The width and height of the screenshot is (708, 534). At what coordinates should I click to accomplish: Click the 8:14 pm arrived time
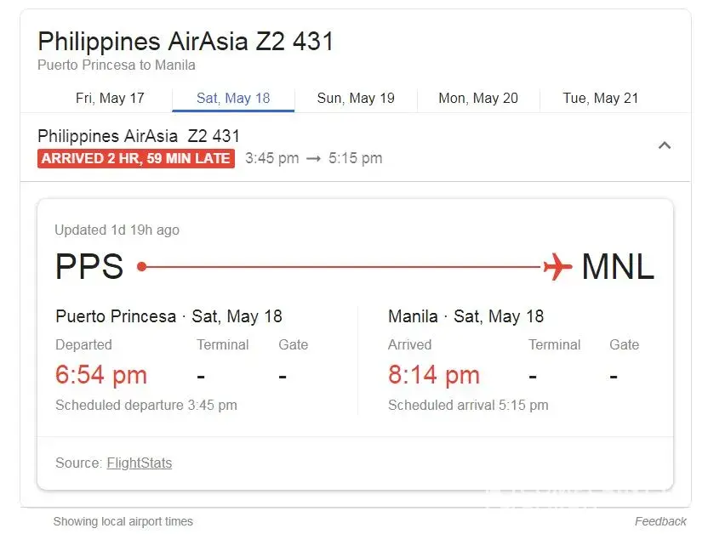(434, 375)
